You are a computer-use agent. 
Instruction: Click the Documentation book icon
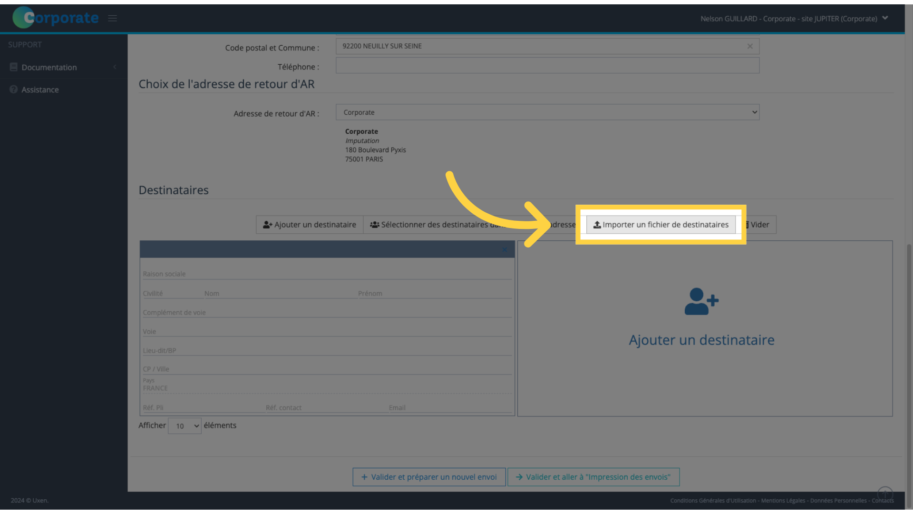[13, 67]
